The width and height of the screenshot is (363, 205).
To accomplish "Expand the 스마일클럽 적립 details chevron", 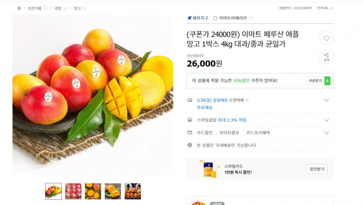I will (x=326, y=120).
